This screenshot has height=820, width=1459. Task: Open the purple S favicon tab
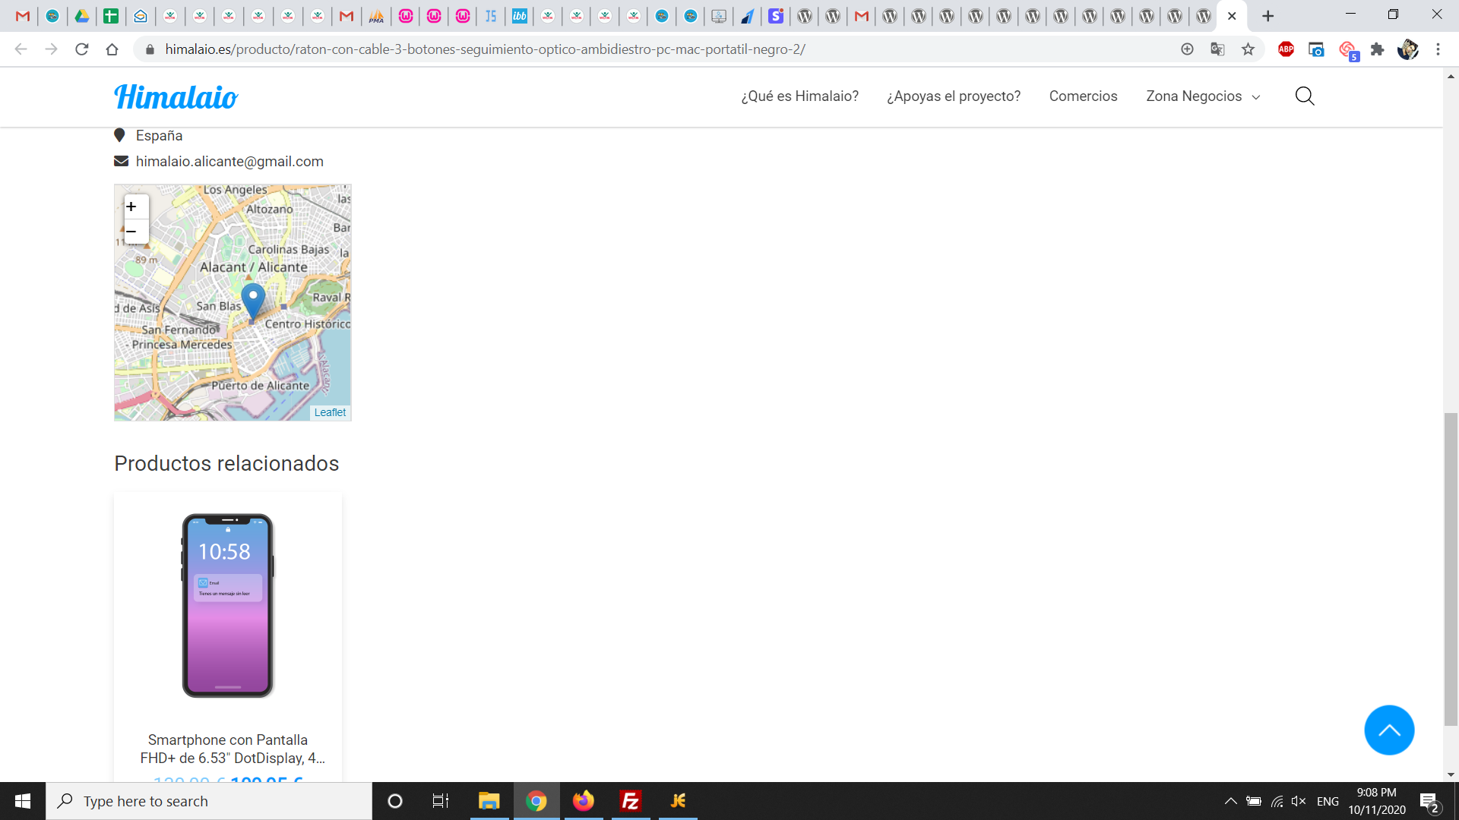pos(776,16)
